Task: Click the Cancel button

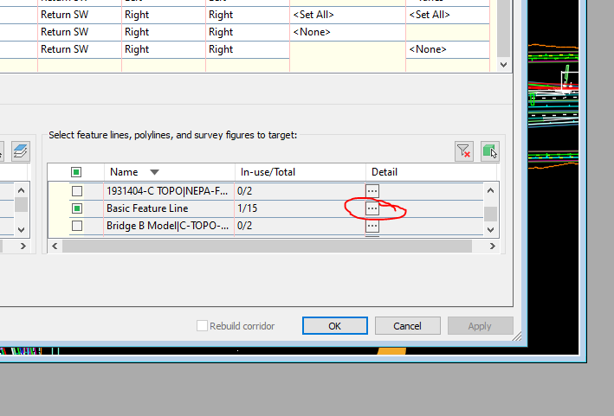Action: 408,326
